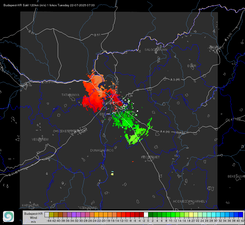Click the city label 'BUDAPEST'

point(110,103)
